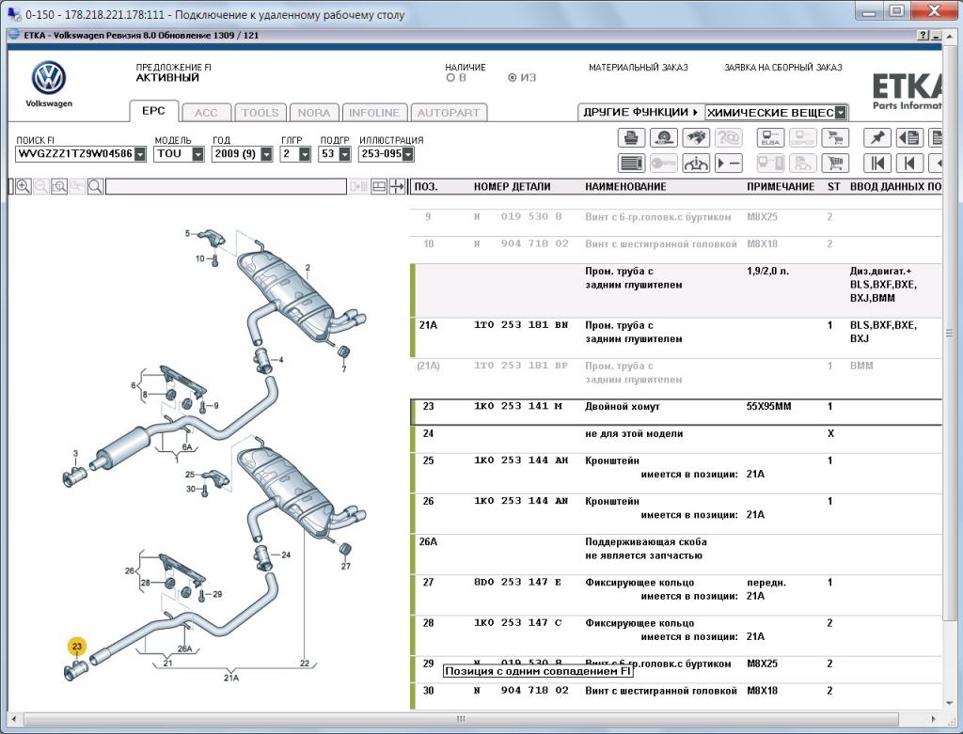Click the arrow splitter icon beside illustration toolbar
Viewport: 963px width, 734px height.
[398, 187]
